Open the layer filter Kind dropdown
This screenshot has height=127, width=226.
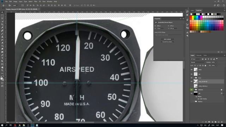(x=196, y=59)
